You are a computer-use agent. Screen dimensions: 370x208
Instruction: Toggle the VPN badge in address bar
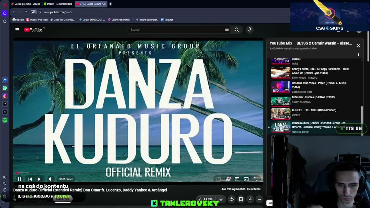point(34,12)
